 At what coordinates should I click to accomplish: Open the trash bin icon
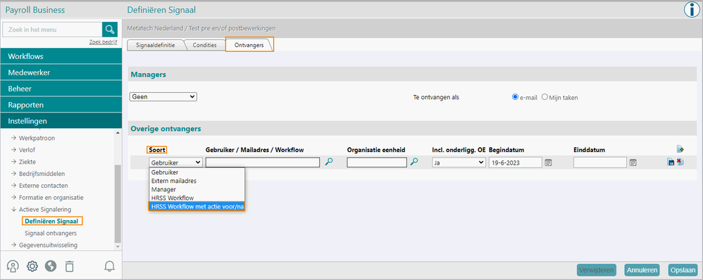tap(69, 267)
